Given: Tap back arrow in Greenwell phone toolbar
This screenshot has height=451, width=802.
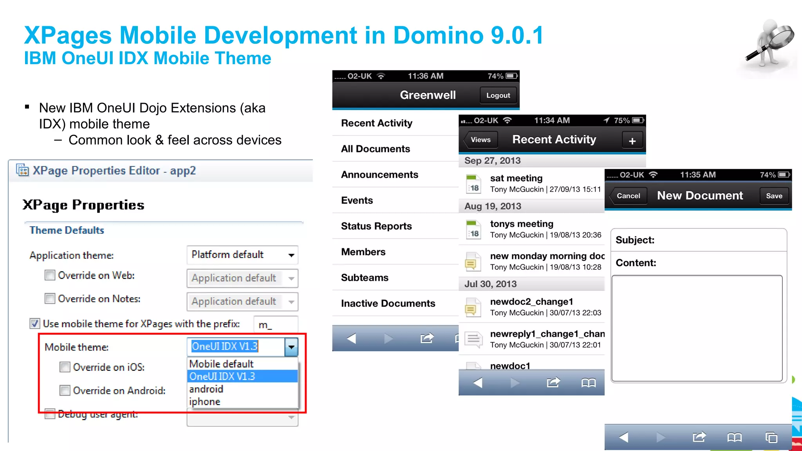Looking at the screenshot, I should tap(351, 338).
